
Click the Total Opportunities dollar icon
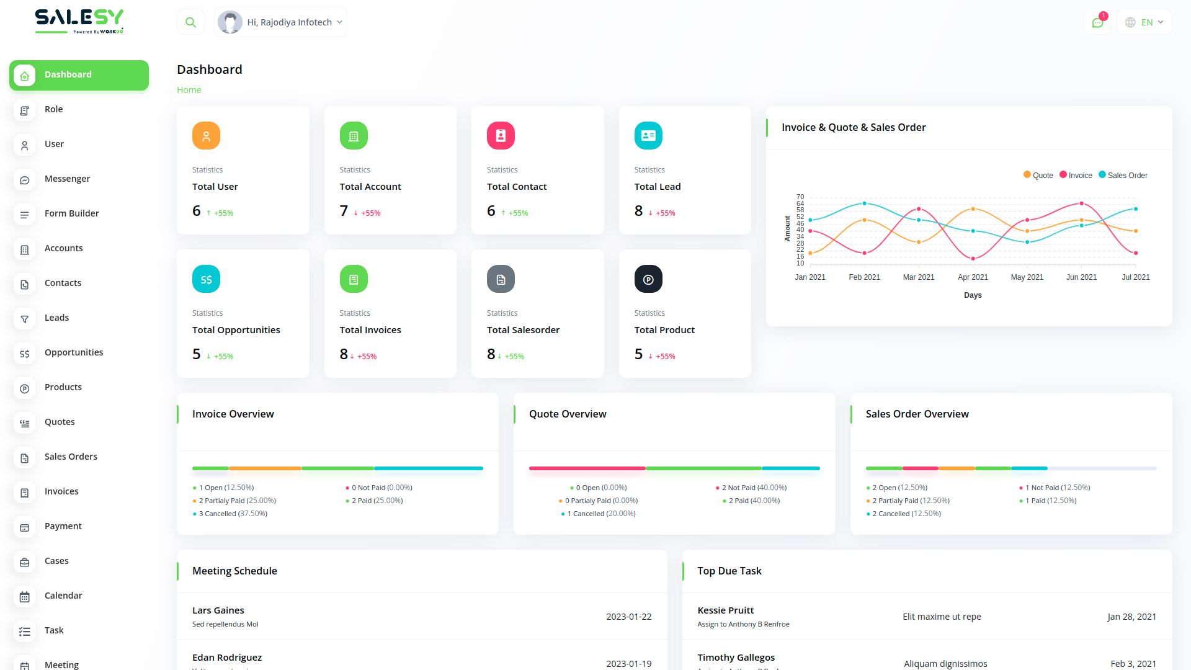coord(206,279)
